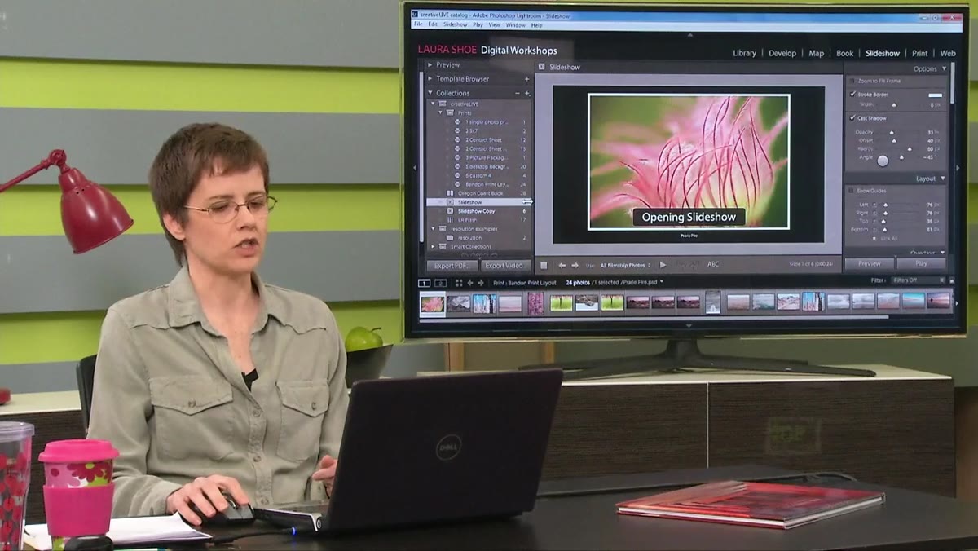The width and height of the screenshot is (978, 551).
Task: Click the plus icon beside Template Browser
Action: coord(526,79)
